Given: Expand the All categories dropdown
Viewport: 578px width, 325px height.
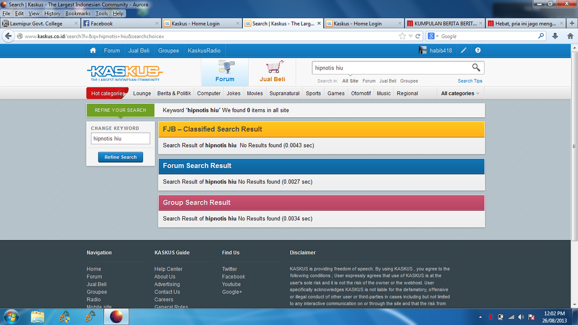Looking at the screenshot, I should click(x=460, y=93).
